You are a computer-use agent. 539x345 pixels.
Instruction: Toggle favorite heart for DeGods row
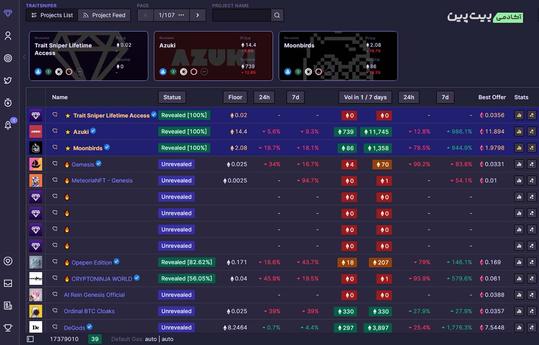(x=55, y=327)
